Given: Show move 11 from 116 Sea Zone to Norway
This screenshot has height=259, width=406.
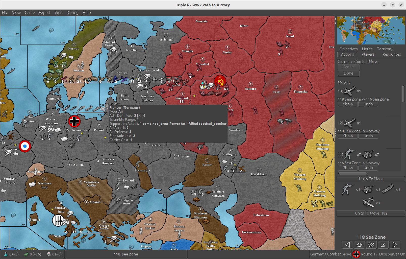Looking at the screenshot, I should pos(348,168).
